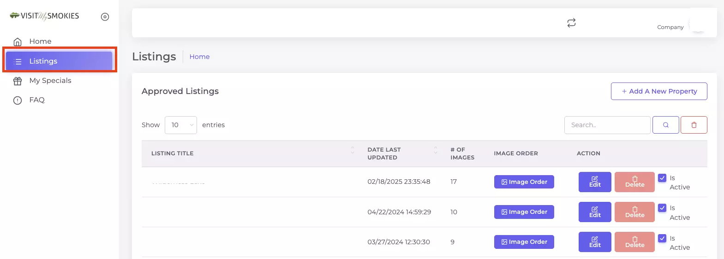Toggle Is Active for the 10-image listing
Screen dimensions: 724x259
pyautogui.click(x=662, y=208)
